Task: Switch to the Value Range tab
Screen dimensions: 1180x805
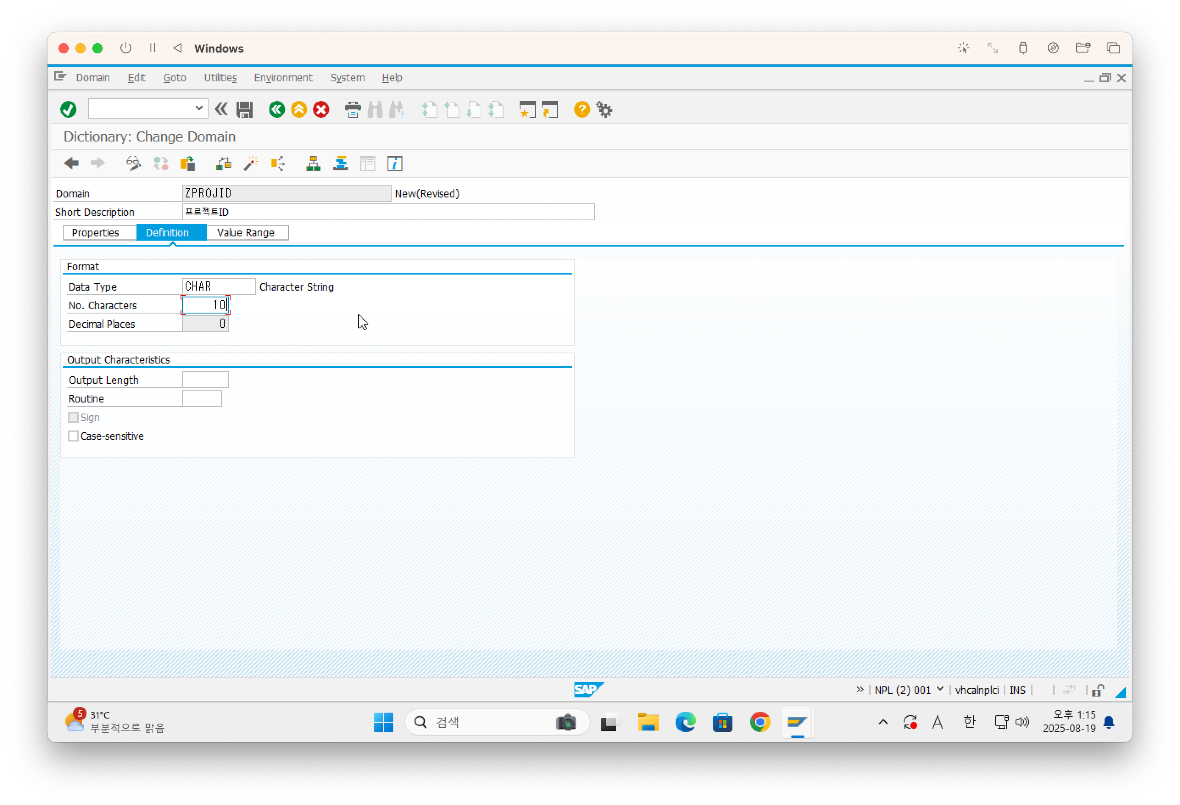Action: click(247, 233)
